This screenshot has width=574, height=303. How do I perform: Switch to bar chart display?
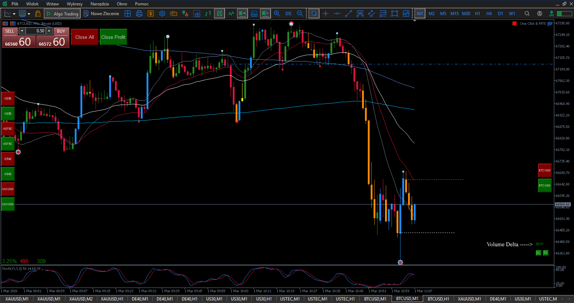(x=208, y=14)
